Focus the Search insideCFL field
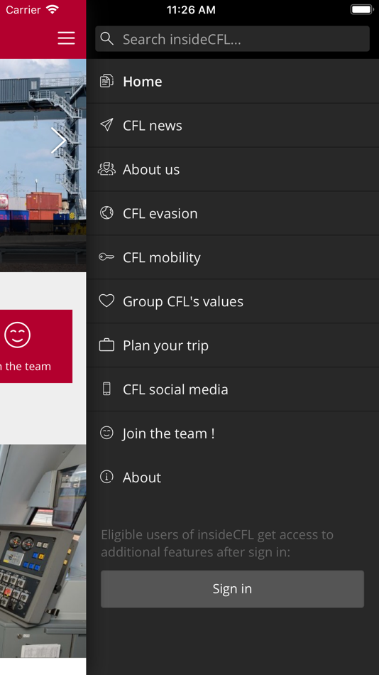379x675 pixels. [232, 39]
